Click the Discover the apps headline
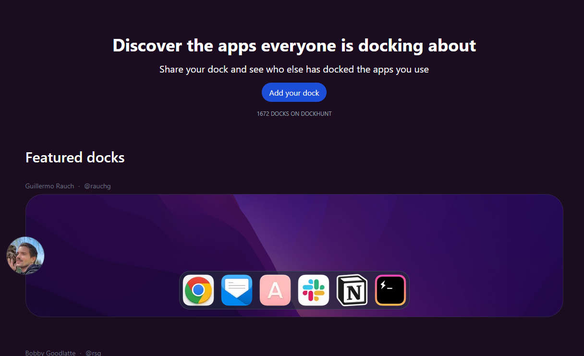The height and width of the screenshot is (356, 584). point(294,46)
